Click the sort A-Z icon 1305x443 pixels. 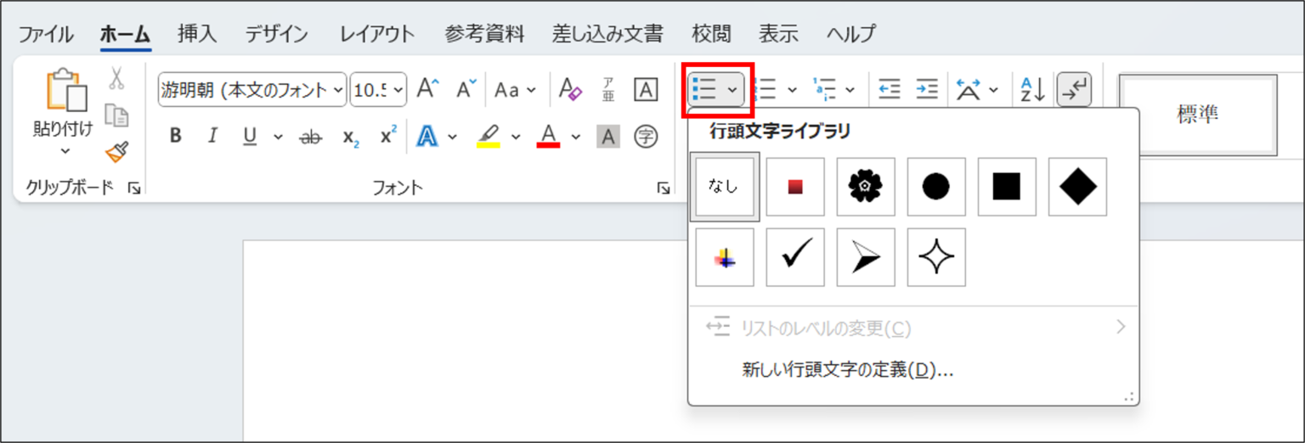[x=1031, y=89]
